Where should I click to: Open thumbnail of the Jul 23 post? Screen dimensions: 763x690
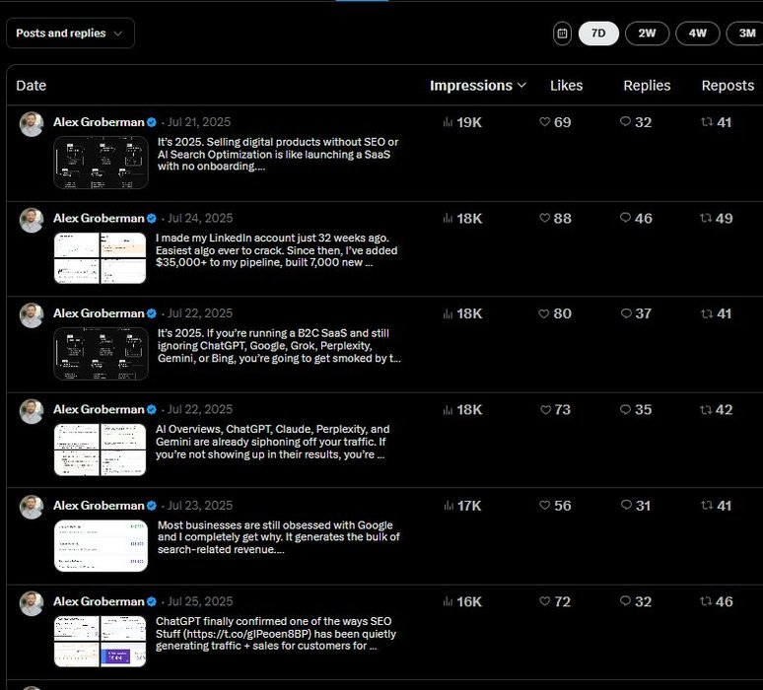(101, 545)
